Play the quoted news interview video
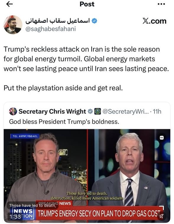 pyautogui.click(x=87, y=176)
